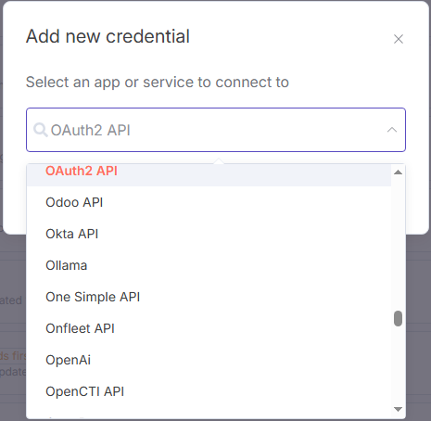The width and height of the screenshot is (431, 421).
Task: Pick Okta API credential type
Action: [x=209, y=234]
